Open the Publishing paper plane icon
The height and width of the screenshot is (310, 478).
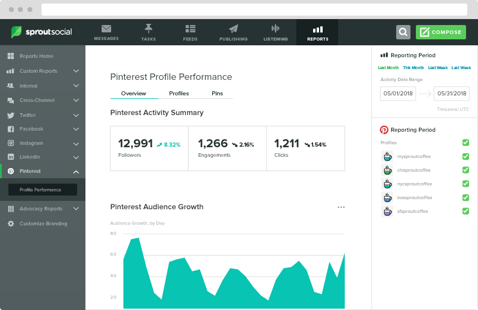234,29
